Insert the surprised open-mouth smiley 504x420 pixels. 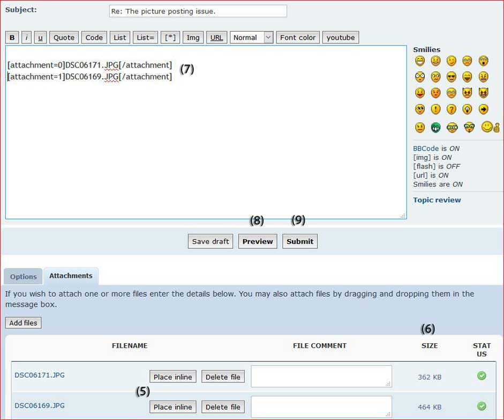pyautogui.click(x=483, y=61)
